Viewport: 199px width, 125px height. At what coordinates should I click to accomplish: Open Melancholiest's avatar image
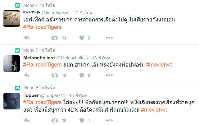11,63
